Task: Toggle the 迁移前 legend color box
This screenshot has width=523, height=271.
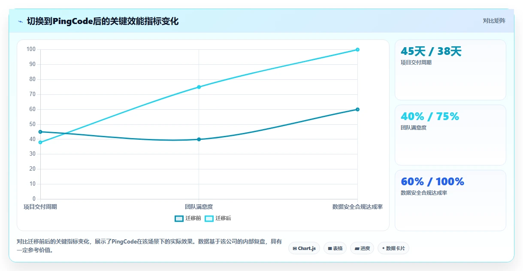Action: point(179,218)
